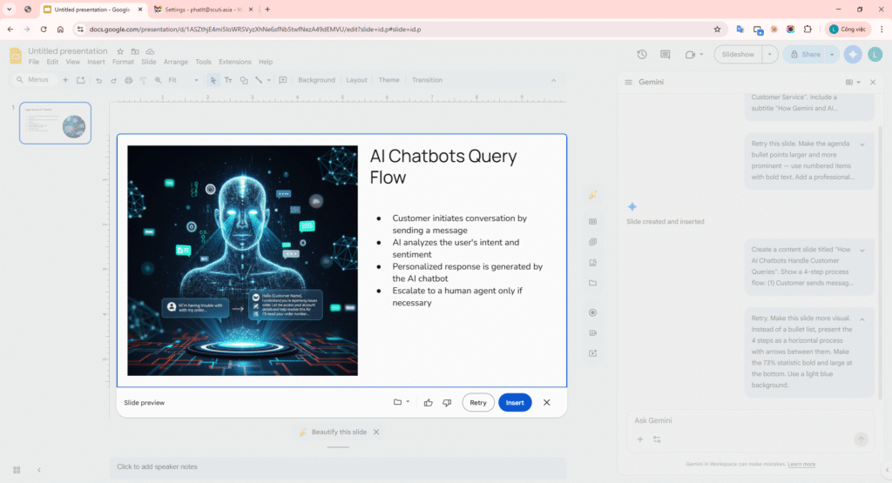Select the text box tool

point(228,80)
